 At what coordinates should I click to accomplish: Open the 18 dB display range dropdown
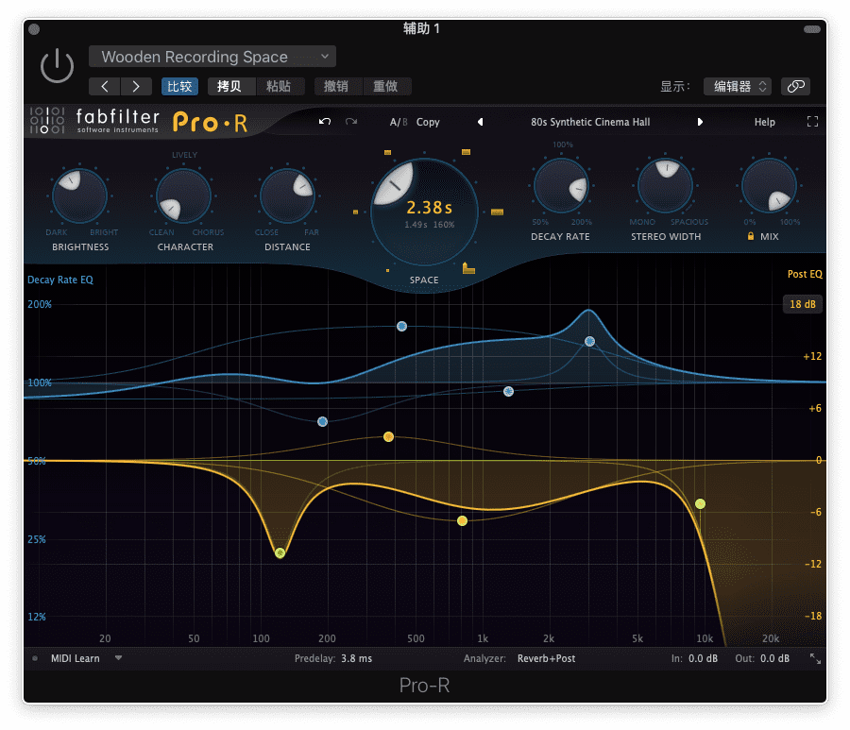pyautogui.click(x=802, y=304)
